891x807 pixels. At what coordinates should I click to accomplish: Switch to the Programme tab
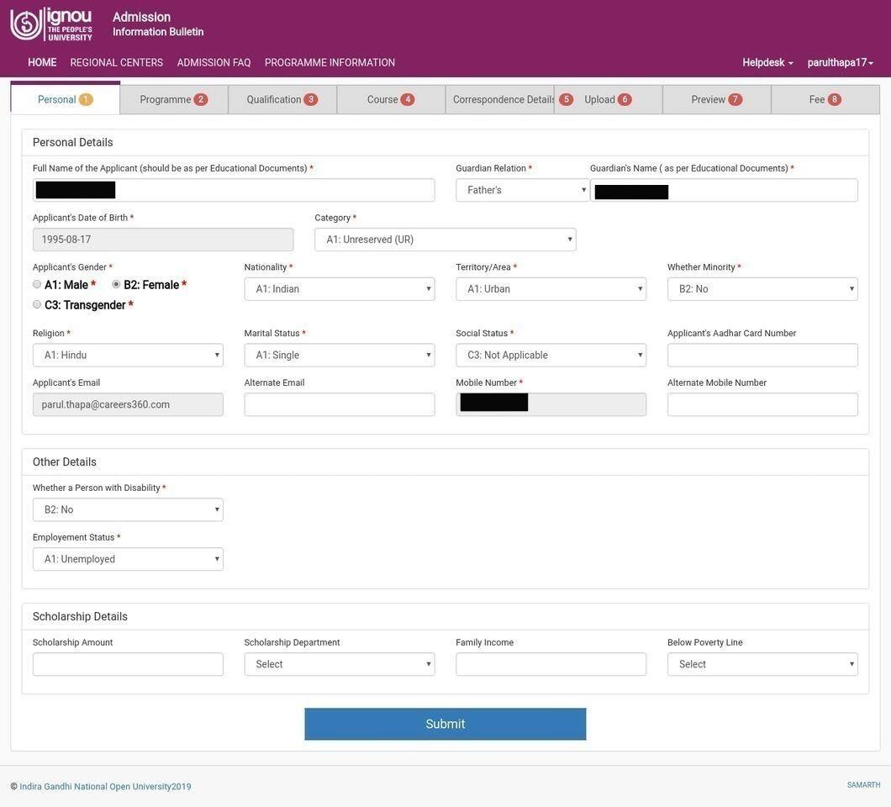pos(173,100)
